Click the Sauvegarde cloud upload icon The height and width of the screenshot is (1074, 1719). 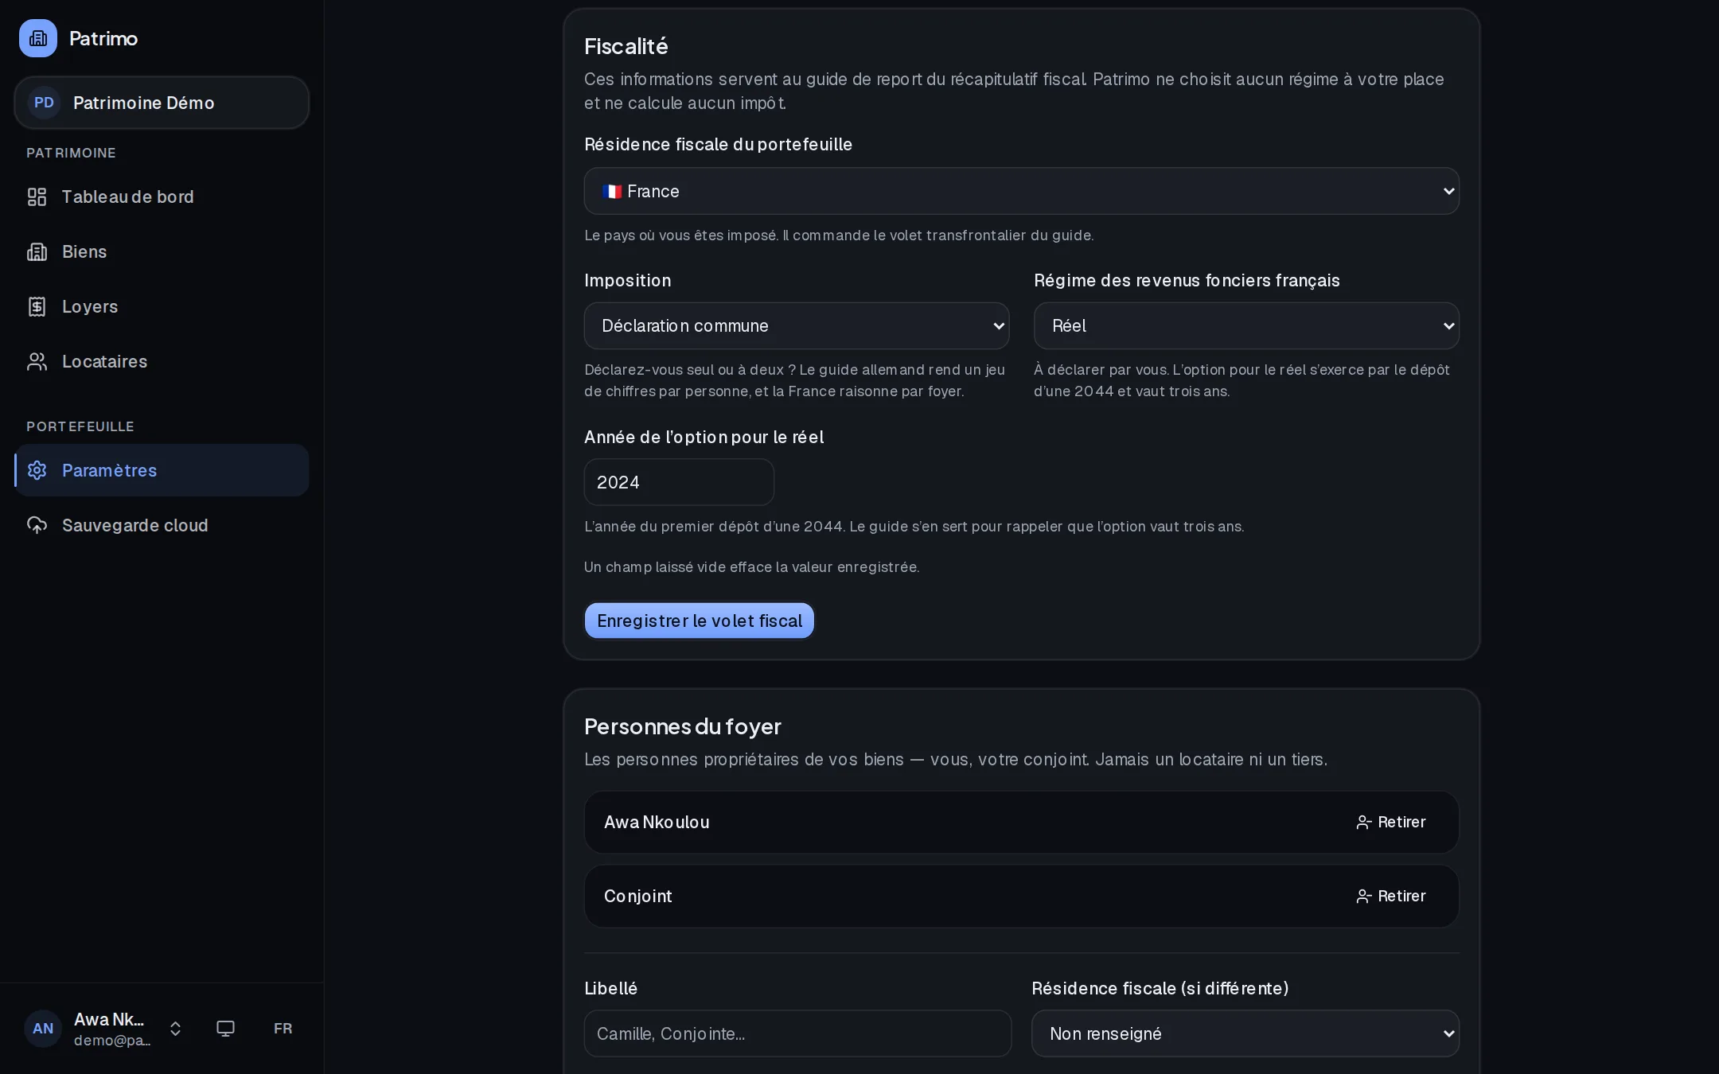click(x=37, y=525)
